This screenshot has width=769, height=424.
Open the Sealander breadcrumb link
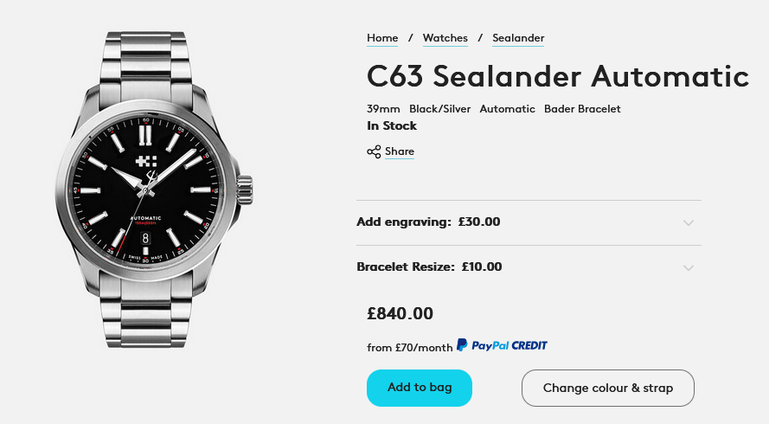pyautogui.click(x=518, y=38)
